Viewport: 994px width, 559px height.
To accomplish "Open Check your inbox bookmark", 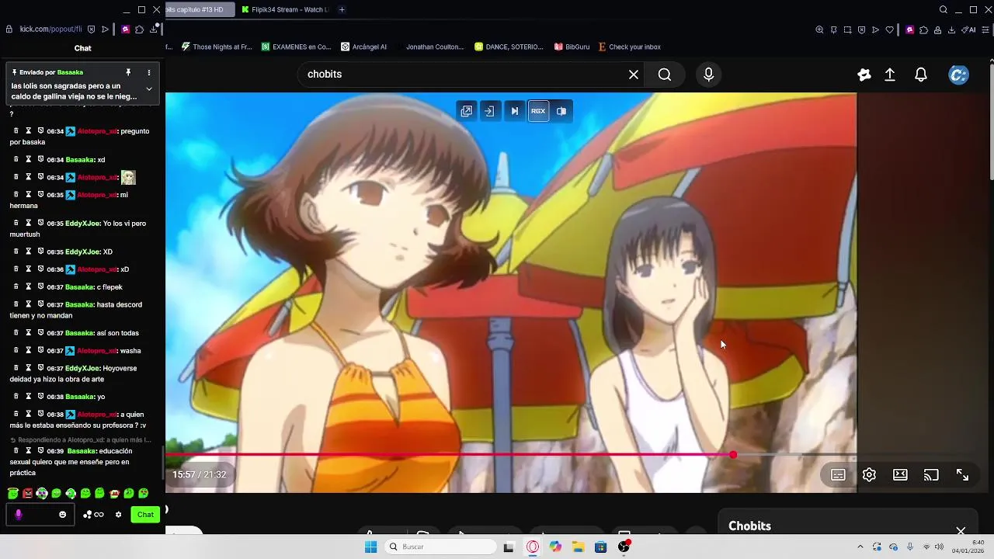I will pyautogui.click(x=630, y=47).
